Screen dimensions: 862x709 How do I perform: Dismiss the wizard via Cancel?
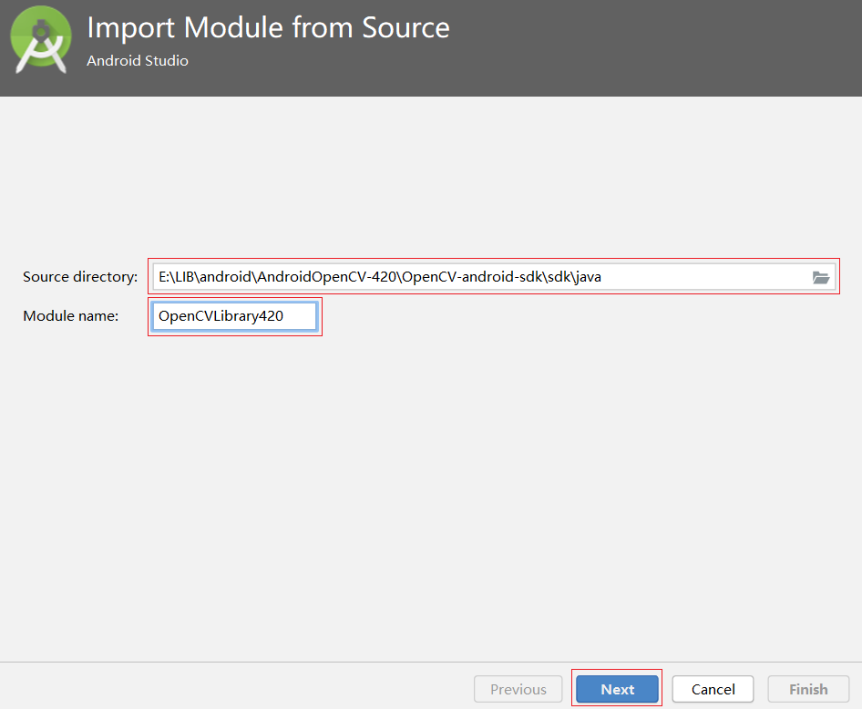(x=713, y=689)
